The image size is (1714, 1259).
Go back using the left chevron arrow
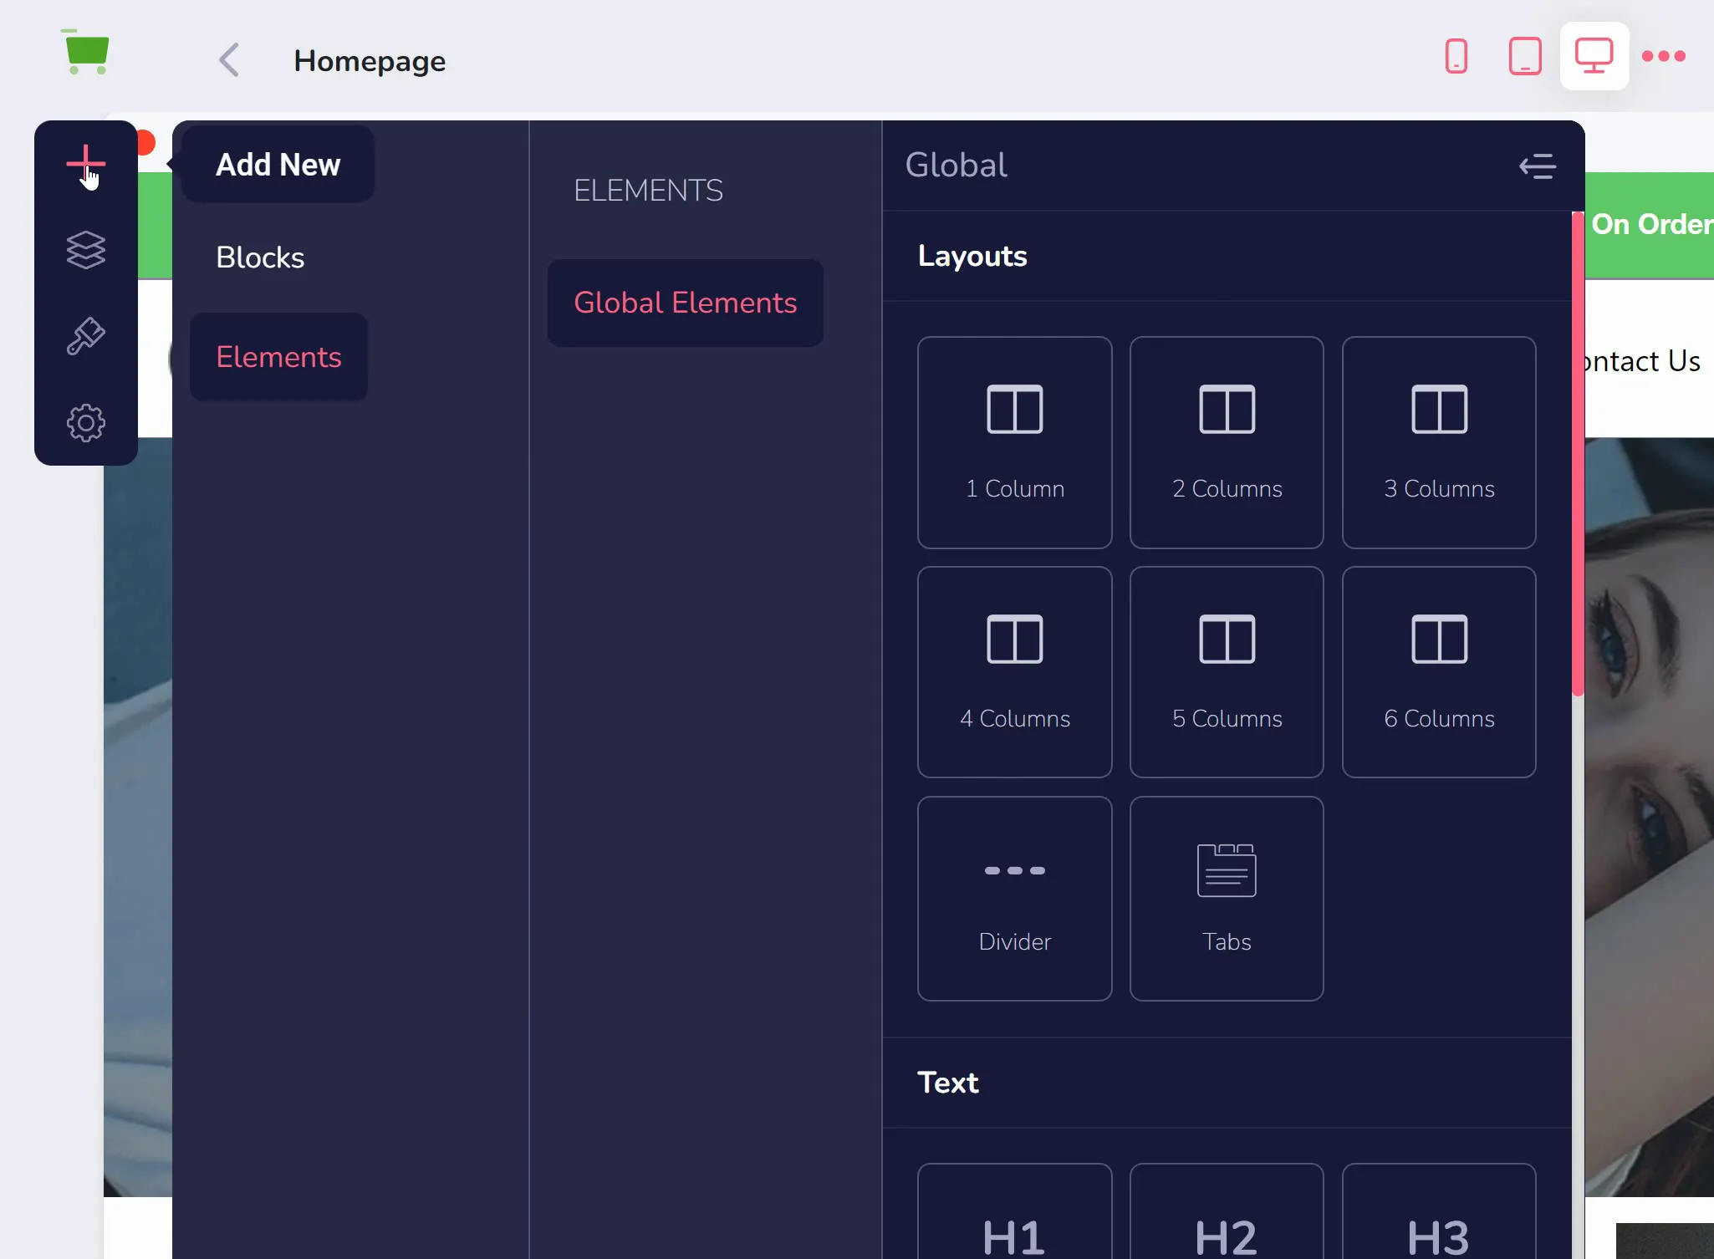229,60
